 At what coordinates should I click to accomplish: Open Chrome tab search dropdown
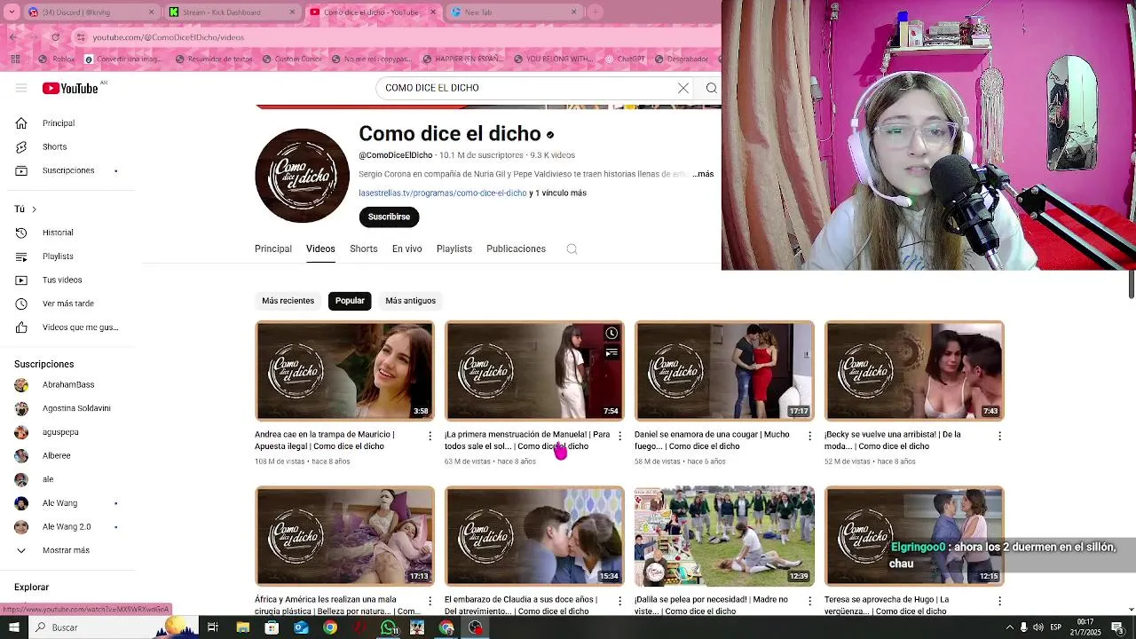click(12, 12)
